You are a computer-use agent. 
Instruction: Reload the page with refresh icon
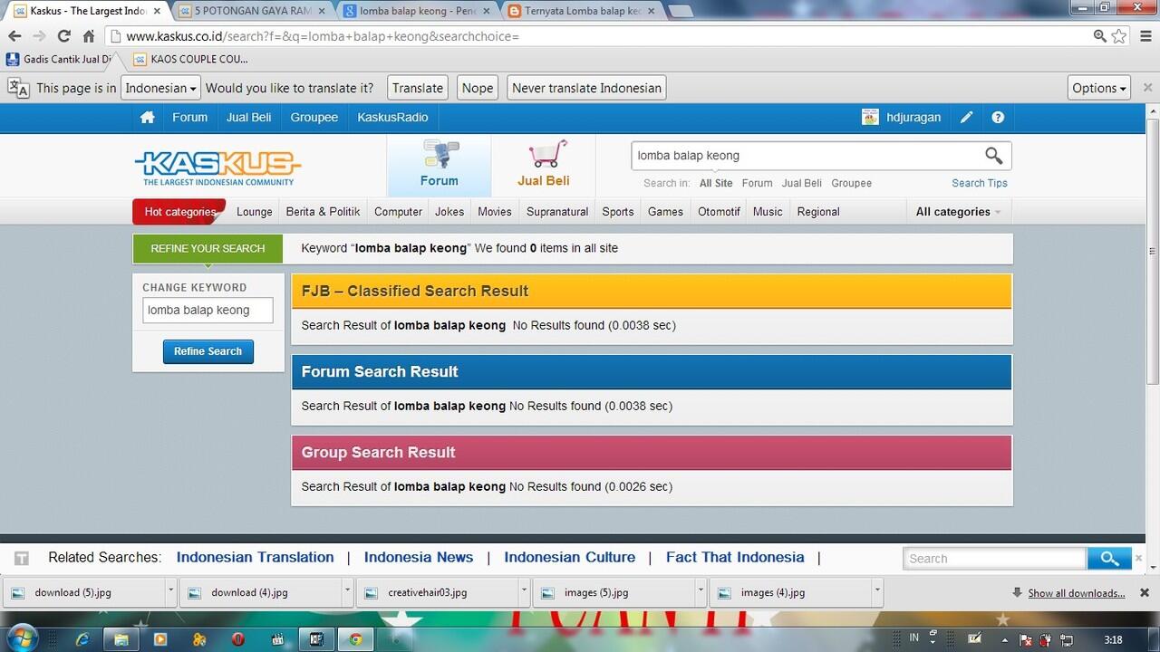(63, 36)
